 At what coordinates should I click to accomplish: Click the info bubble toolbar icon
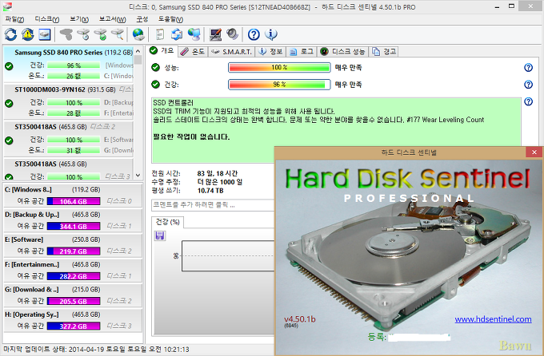coord(271,34)
